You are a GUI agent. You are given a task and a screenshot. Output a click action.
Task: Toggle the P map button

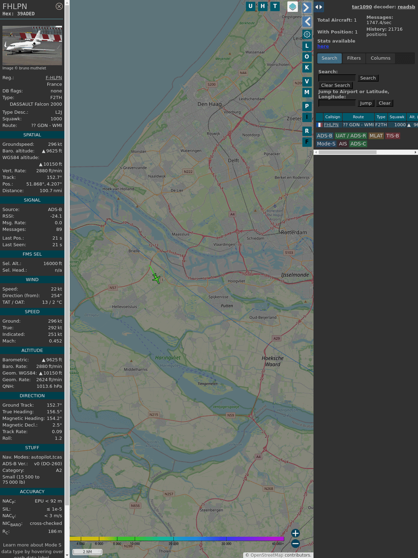tap(307, 106)
